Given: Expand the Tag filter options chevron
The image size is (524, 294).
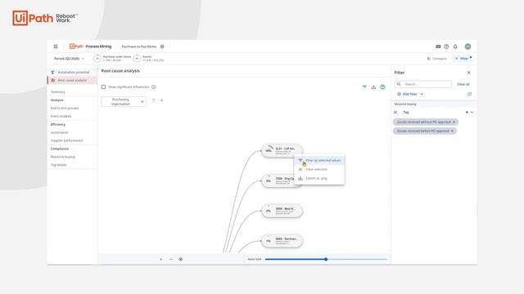Looking at the screenshot, I should coord(472,113).
